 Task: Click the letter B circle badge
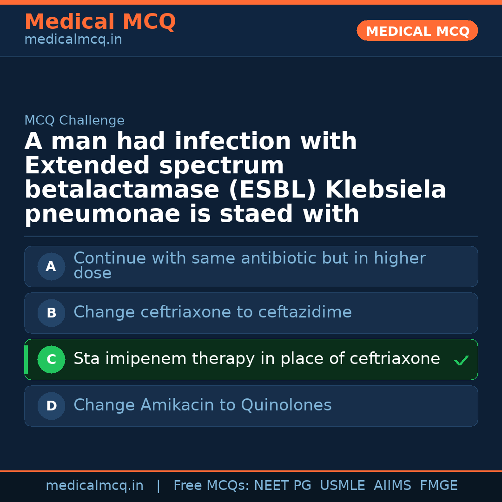point(51,313)
